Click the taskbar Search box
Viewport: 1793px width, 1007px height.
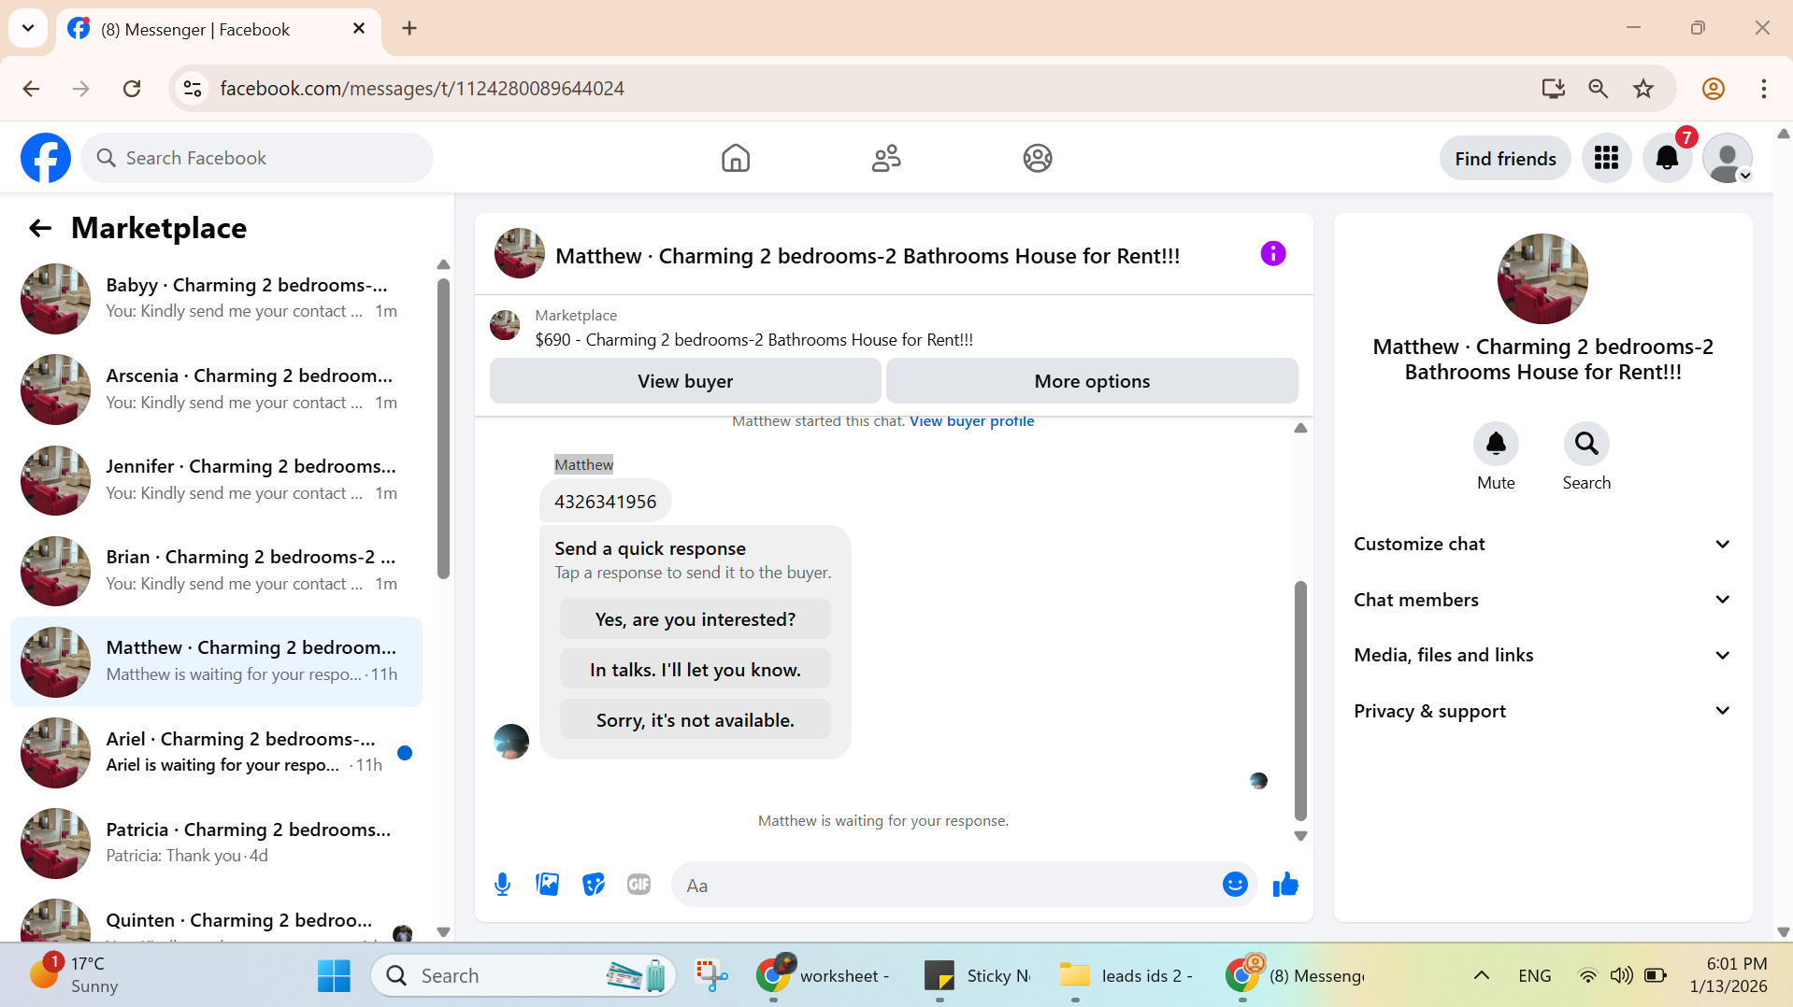coord(524,975)
